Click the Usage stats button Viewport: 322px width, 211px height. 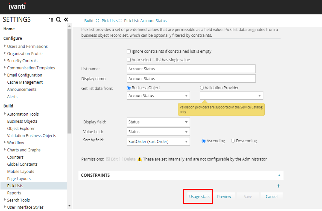[x=199, y=196]
